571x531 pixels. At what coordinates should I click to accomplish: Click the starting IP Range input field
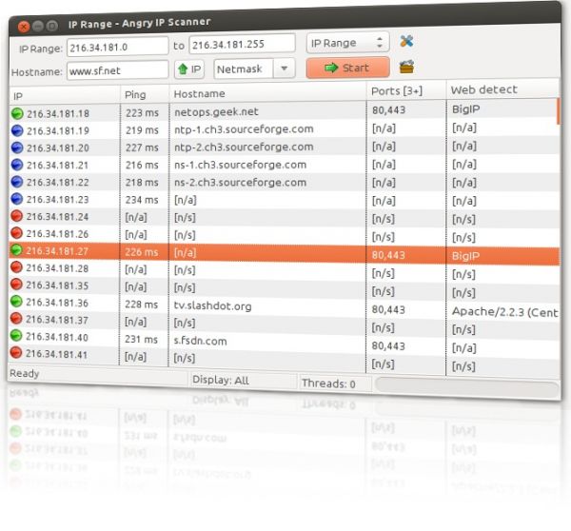tap(116, 46)
